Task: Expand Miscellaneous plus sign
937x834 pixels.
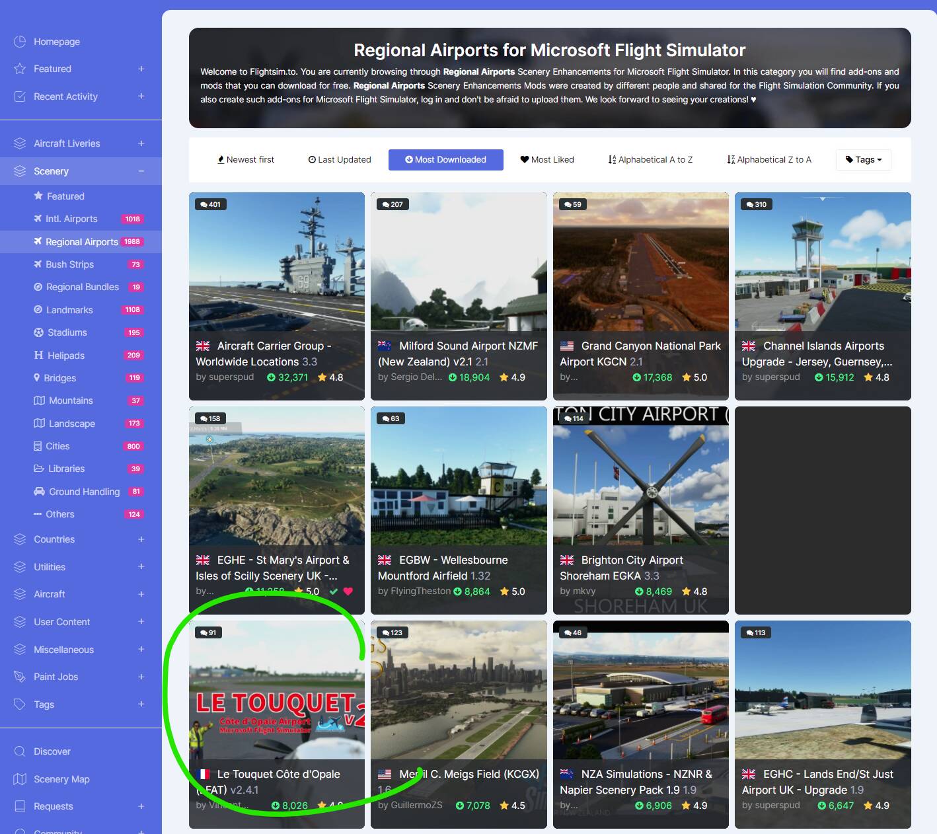Action: (141, 650)
